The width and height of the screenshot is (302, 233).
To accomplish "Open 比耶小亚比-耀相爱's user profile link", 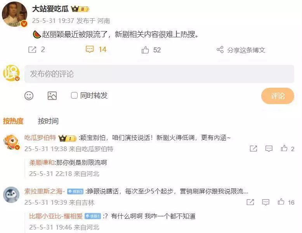I will (x=56, y=216).
